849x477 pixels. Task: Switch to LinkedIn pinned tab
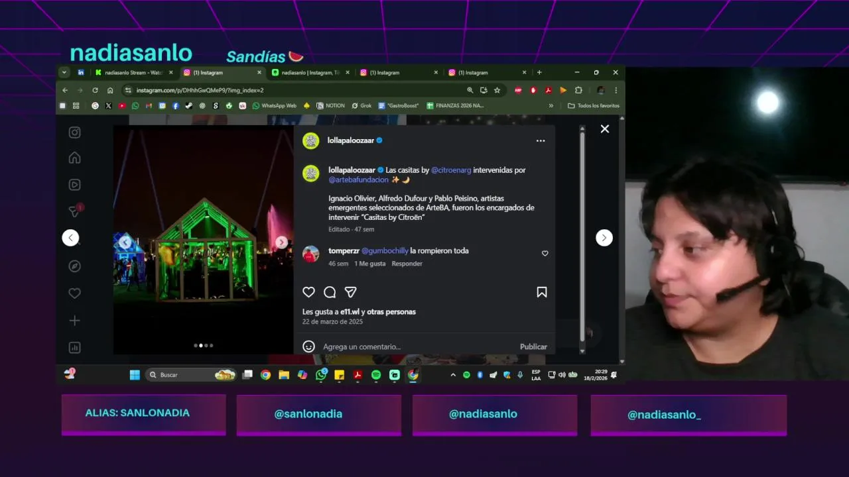pyautogui.click(x=81, y=73)
